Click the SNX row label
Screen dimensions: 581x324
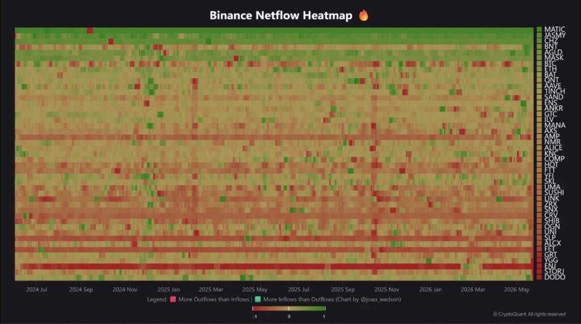coord(551,210)
